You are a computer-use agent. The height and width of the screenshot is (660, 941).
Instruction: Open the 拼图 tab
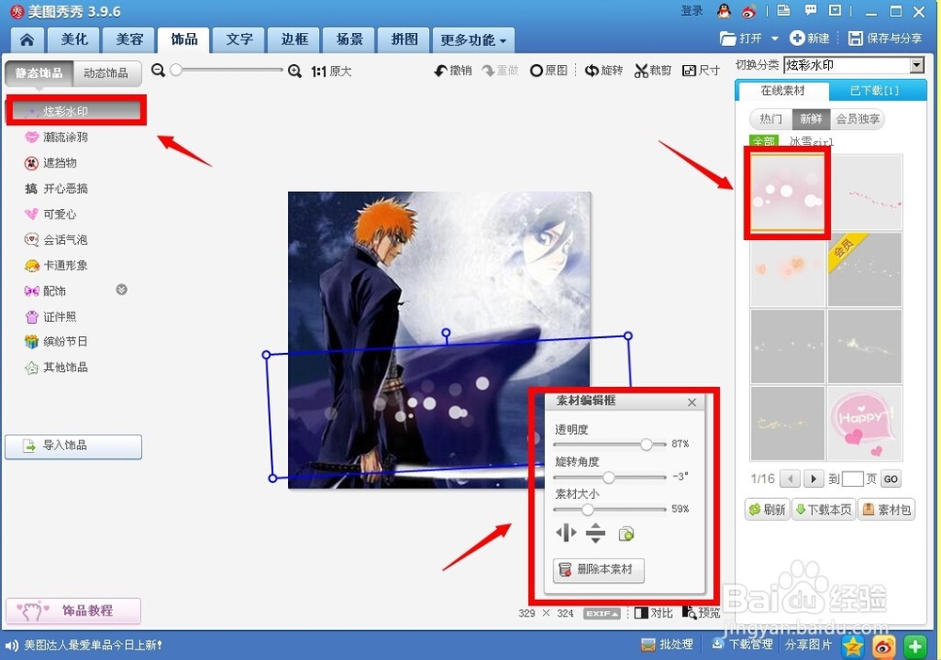click(x=405, y=40)
